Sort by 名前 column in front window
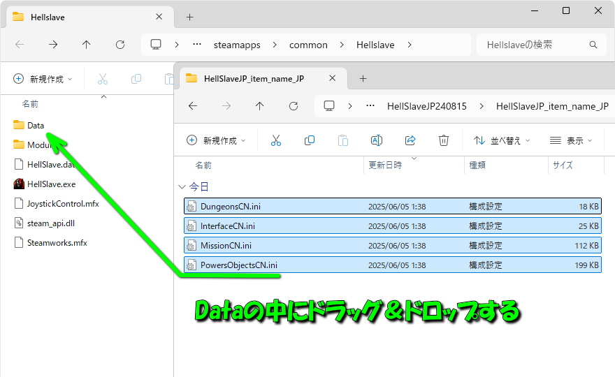Viewport: 615px width, 377px height. pyautogui.click(x=203, y=165)
